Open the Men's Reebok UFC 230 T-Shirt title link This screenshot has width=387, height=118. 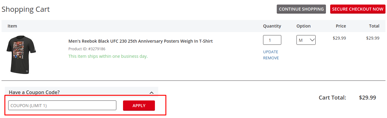tap(140, 41)
